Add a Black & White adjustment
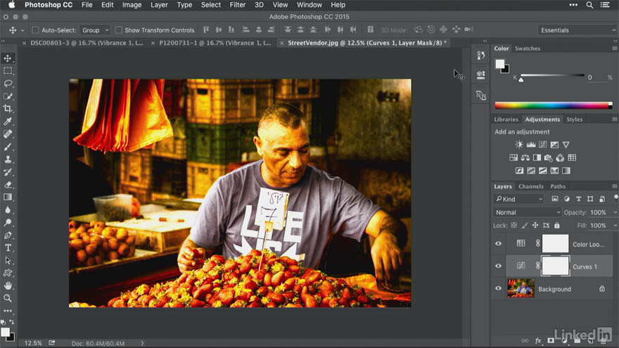Screen dimensions: 619x348 (537, 157)
